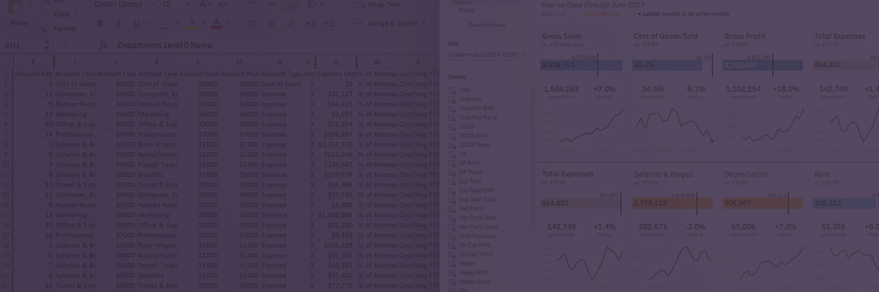Click the Device Preview button
Viewport: 879px width, 292px height.
click(486, 25)
